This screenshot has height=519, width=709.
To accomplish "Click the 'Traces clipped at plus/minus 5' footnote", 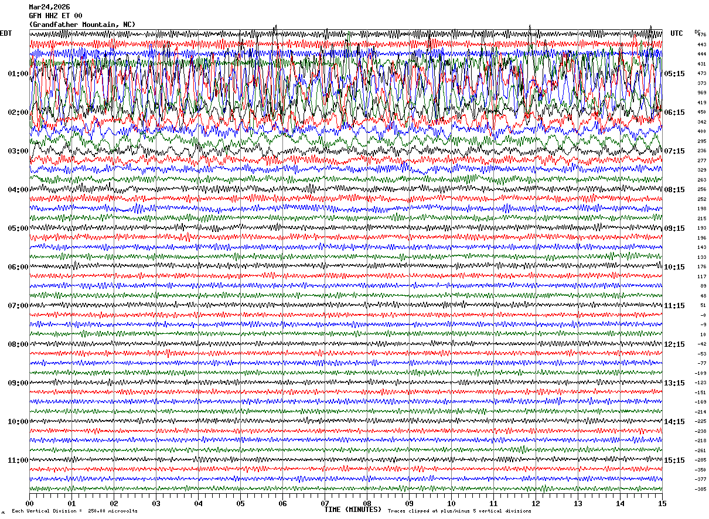I will coord(459,511).
